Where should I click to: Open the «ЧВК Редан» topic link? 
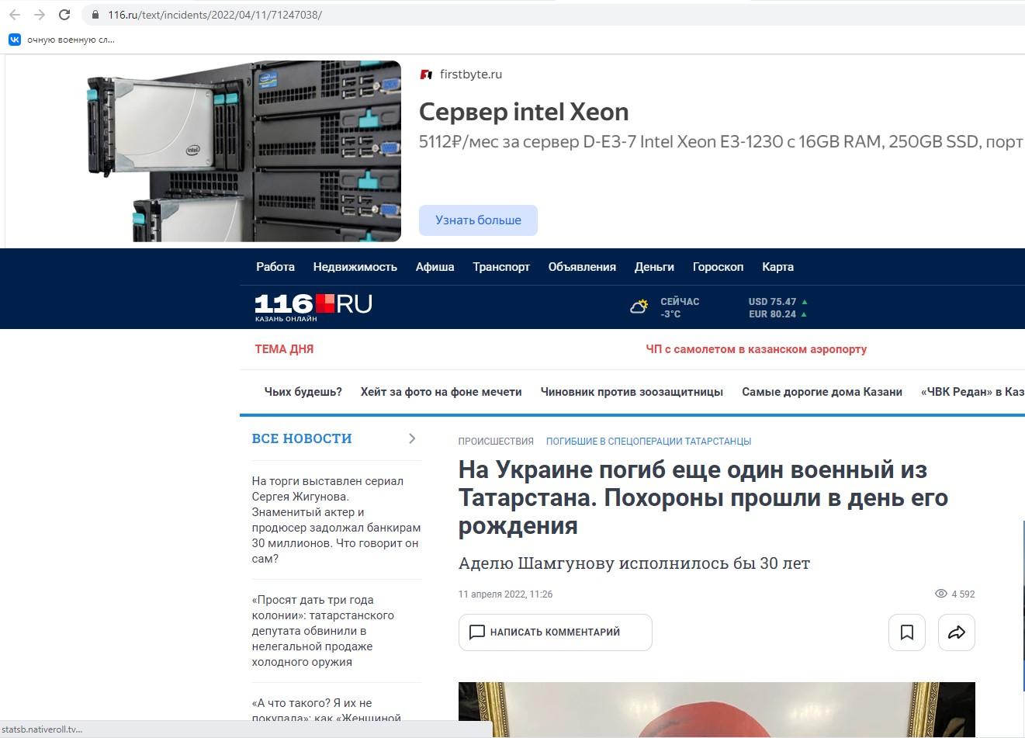click(973, 392)
